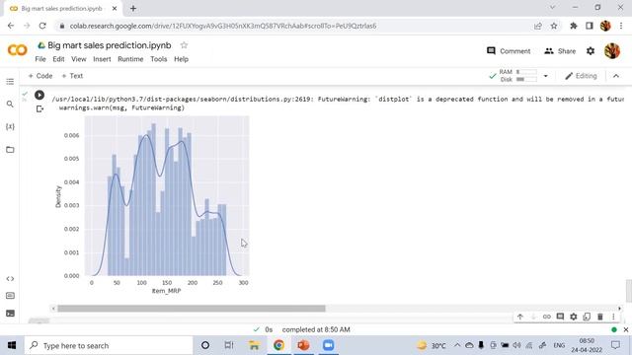Open terminal icon in sidebar

pos(10,314)
